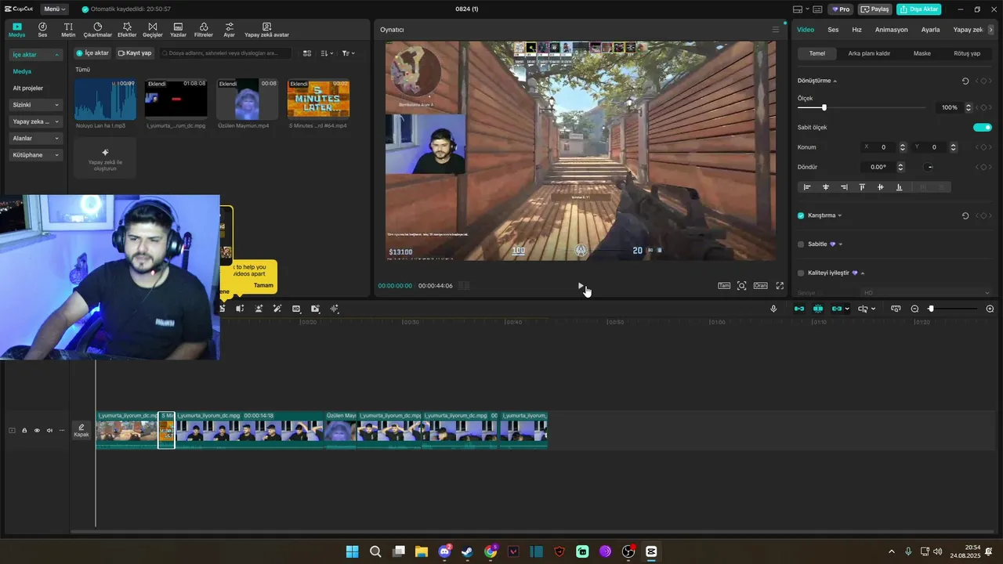
Task: Select the Maske subtab
Action: tap(922, 53)
